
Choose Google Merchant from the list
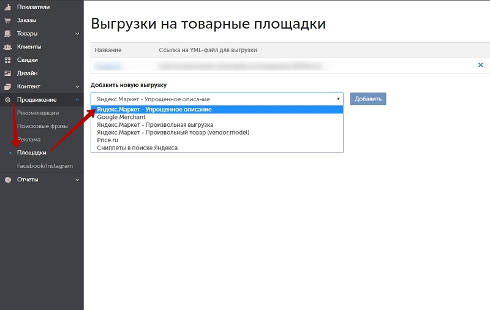coord(217,117)
